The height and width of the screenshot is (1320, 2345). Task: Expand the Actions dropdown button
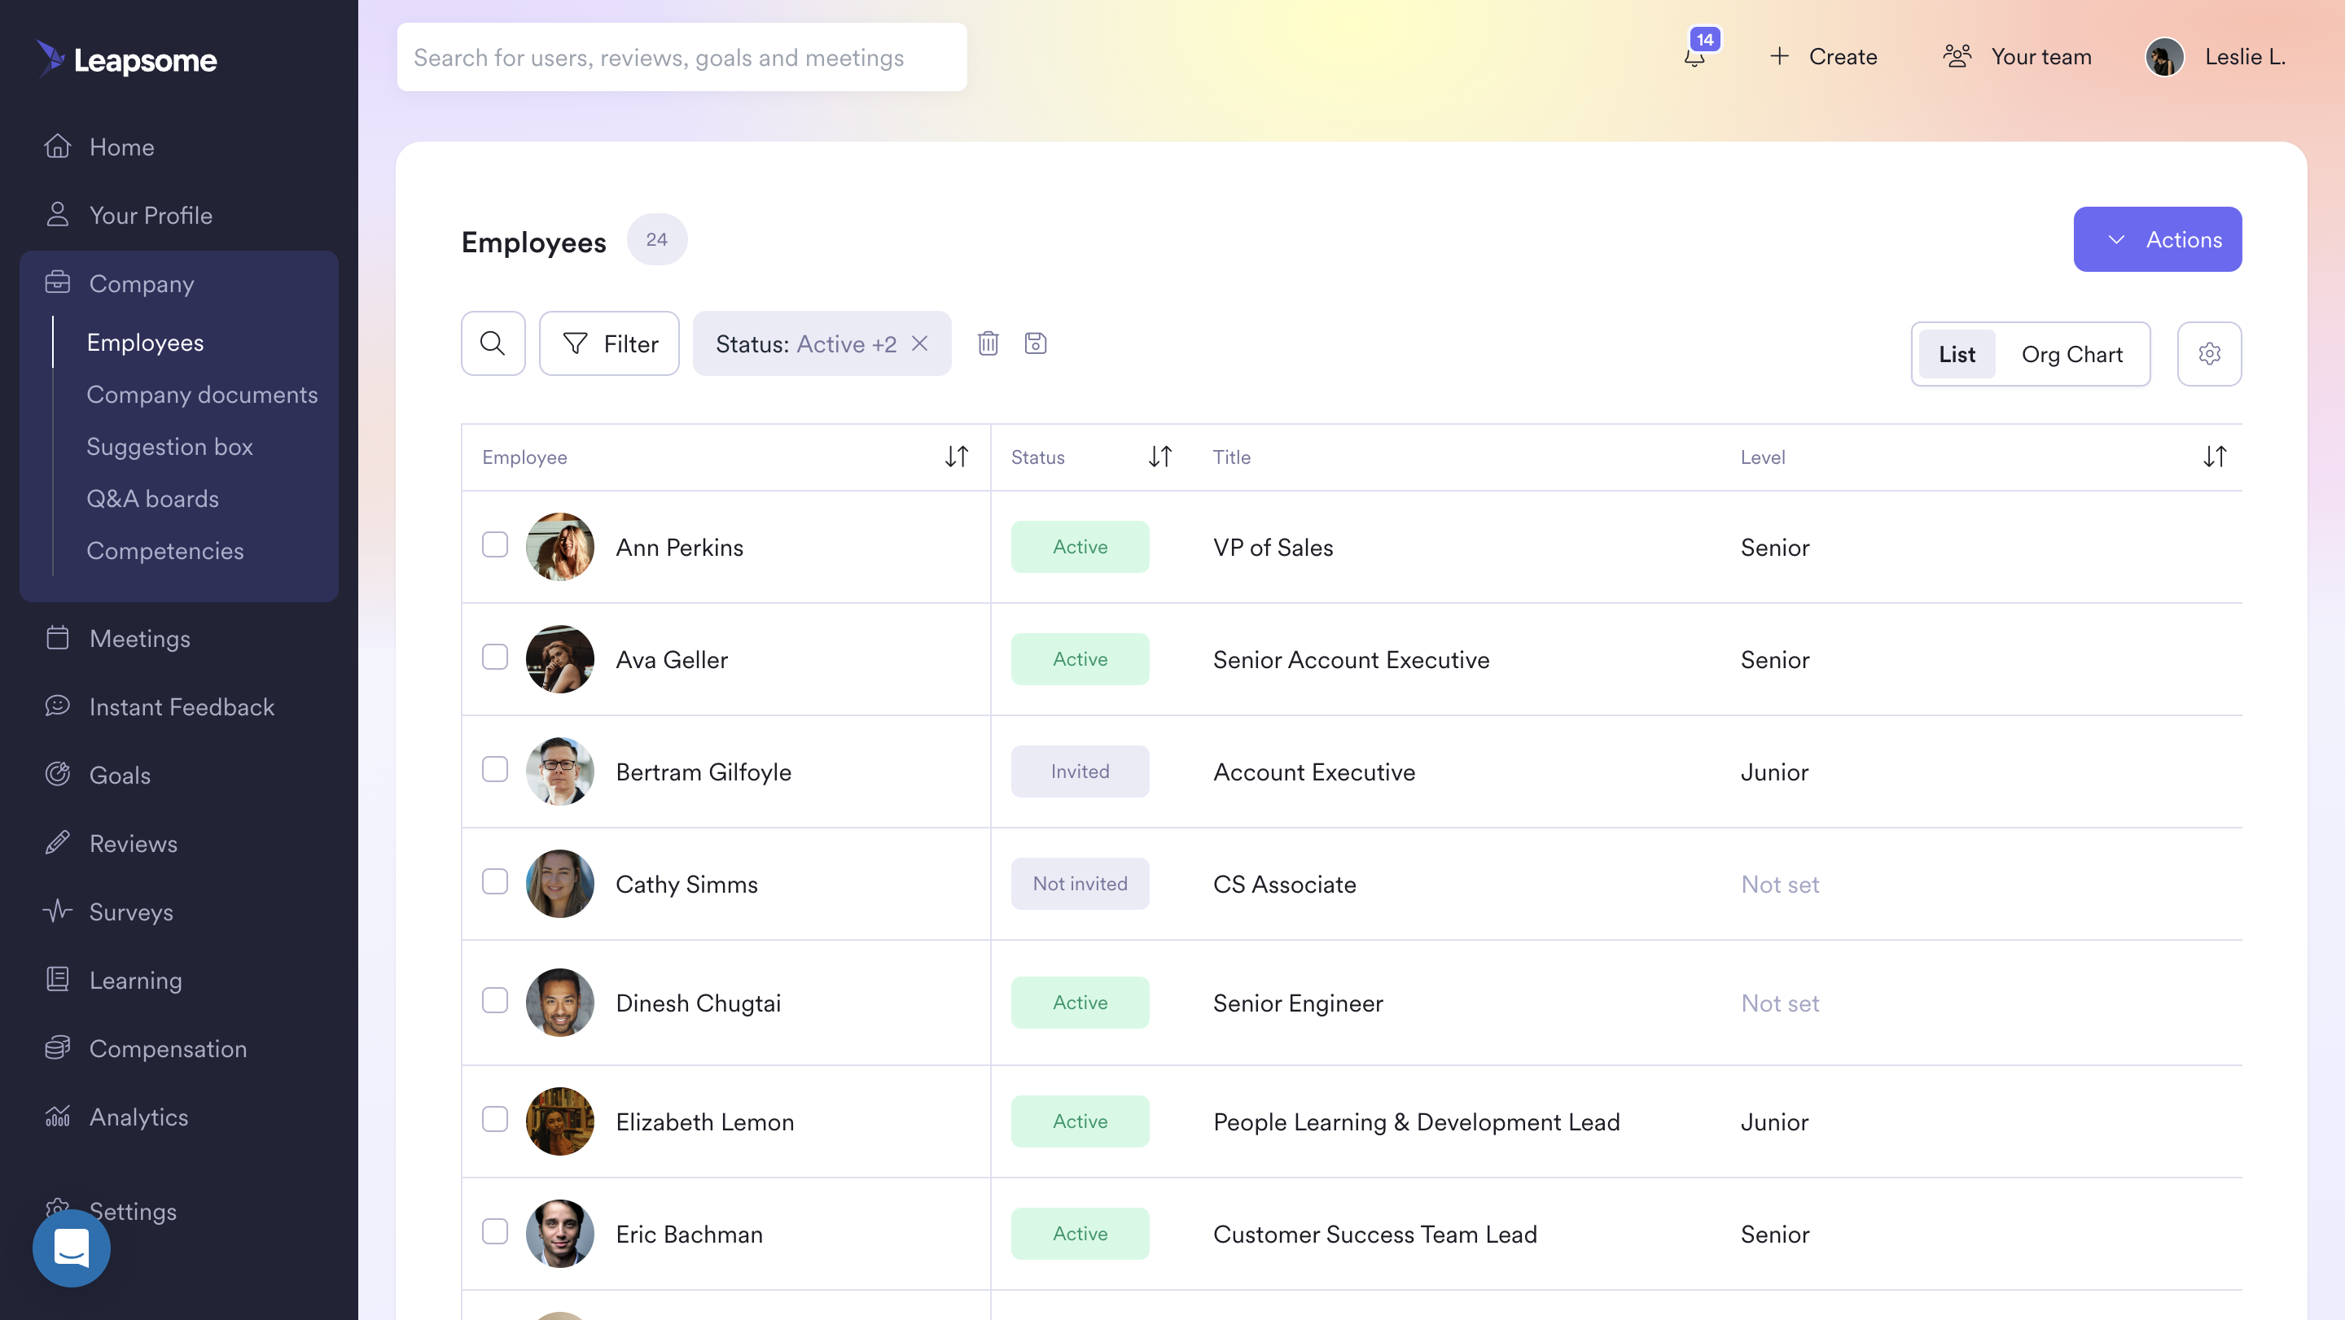point(2157,239)
